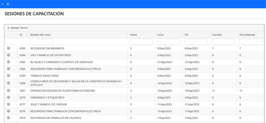Screen dimensions: 266x123
Task: Click the Inscritos filter input box
Action: pos(223,42)
